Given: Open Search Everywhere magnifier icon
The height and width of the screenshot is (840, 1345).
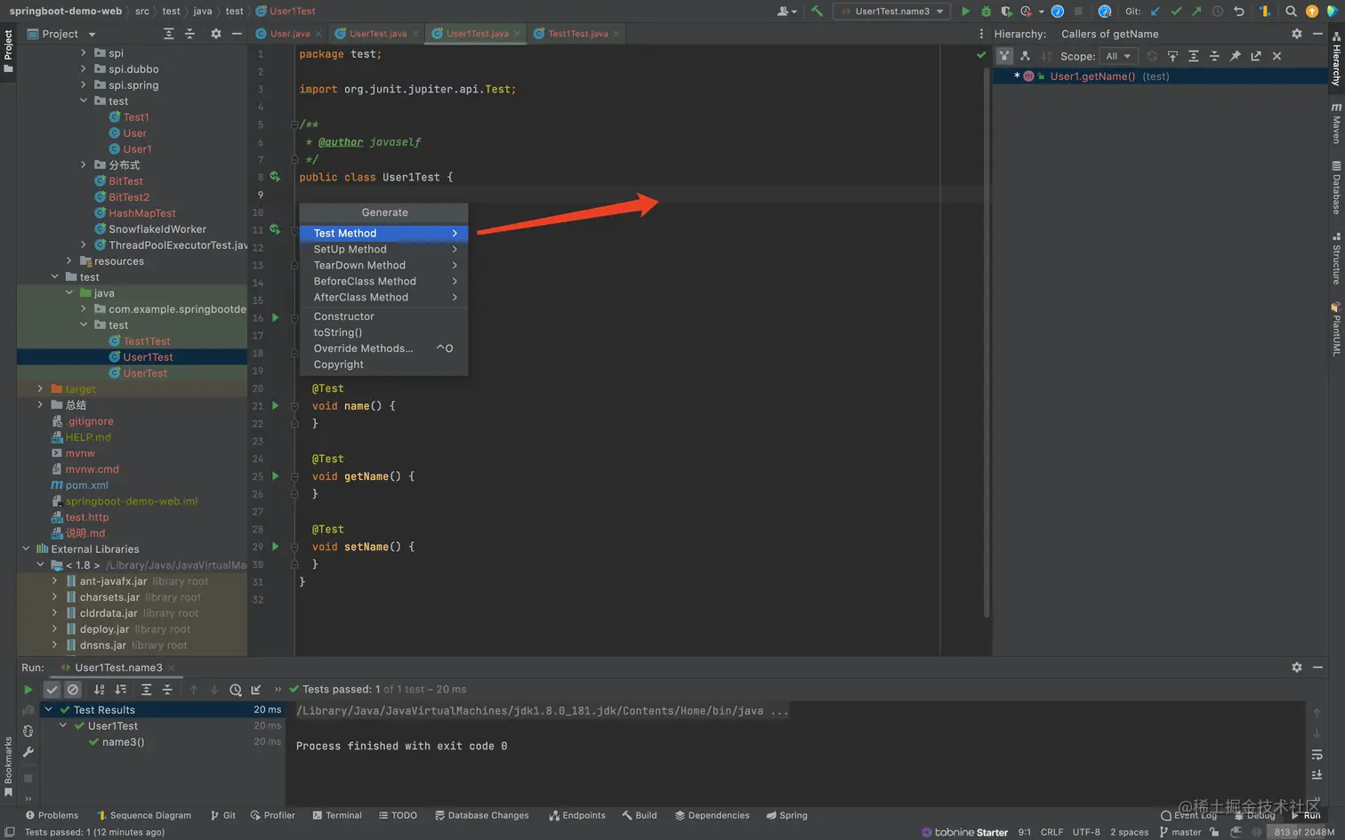Looking at the screenshot, I should [1291, 12].
